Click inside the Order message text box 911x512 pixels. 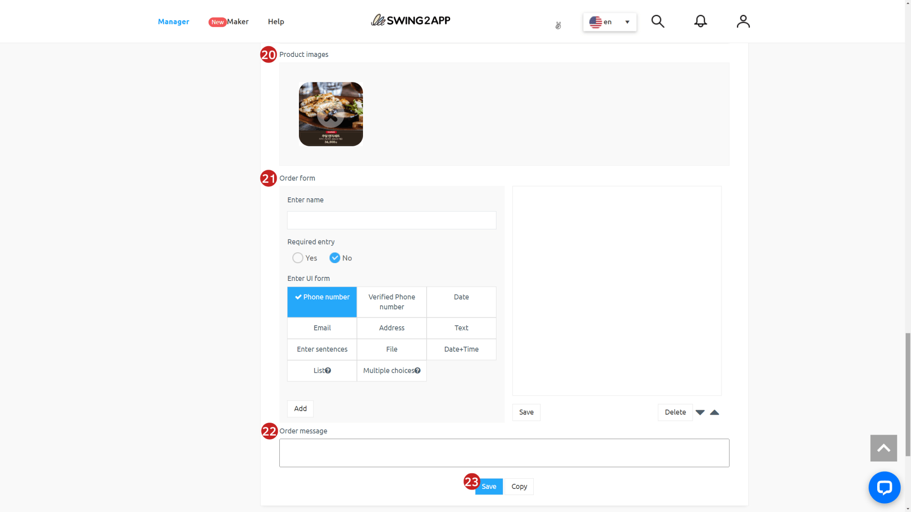504,452
